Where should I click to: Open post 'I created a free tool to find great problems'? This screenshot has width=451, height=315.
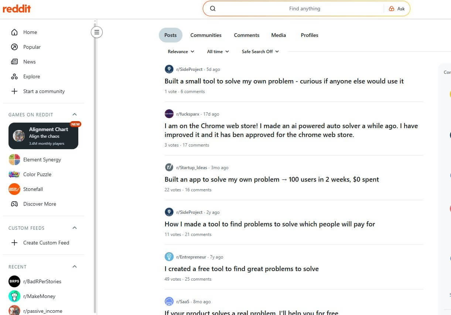[x=242, y=269]
